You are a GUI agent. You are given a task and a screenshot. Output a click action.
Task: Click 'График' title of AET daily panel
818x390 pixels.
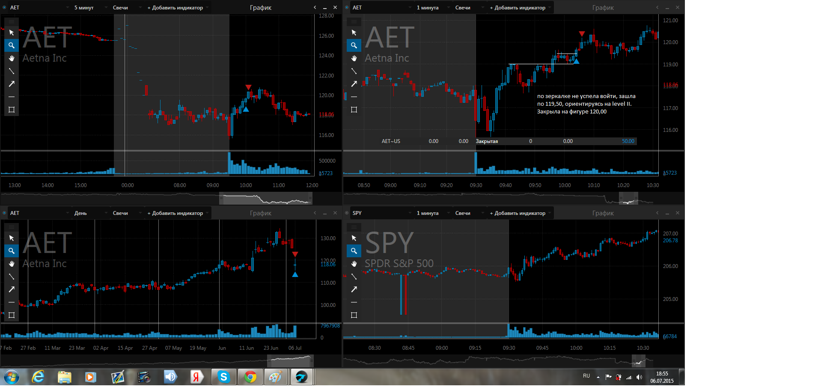[261, 213]
